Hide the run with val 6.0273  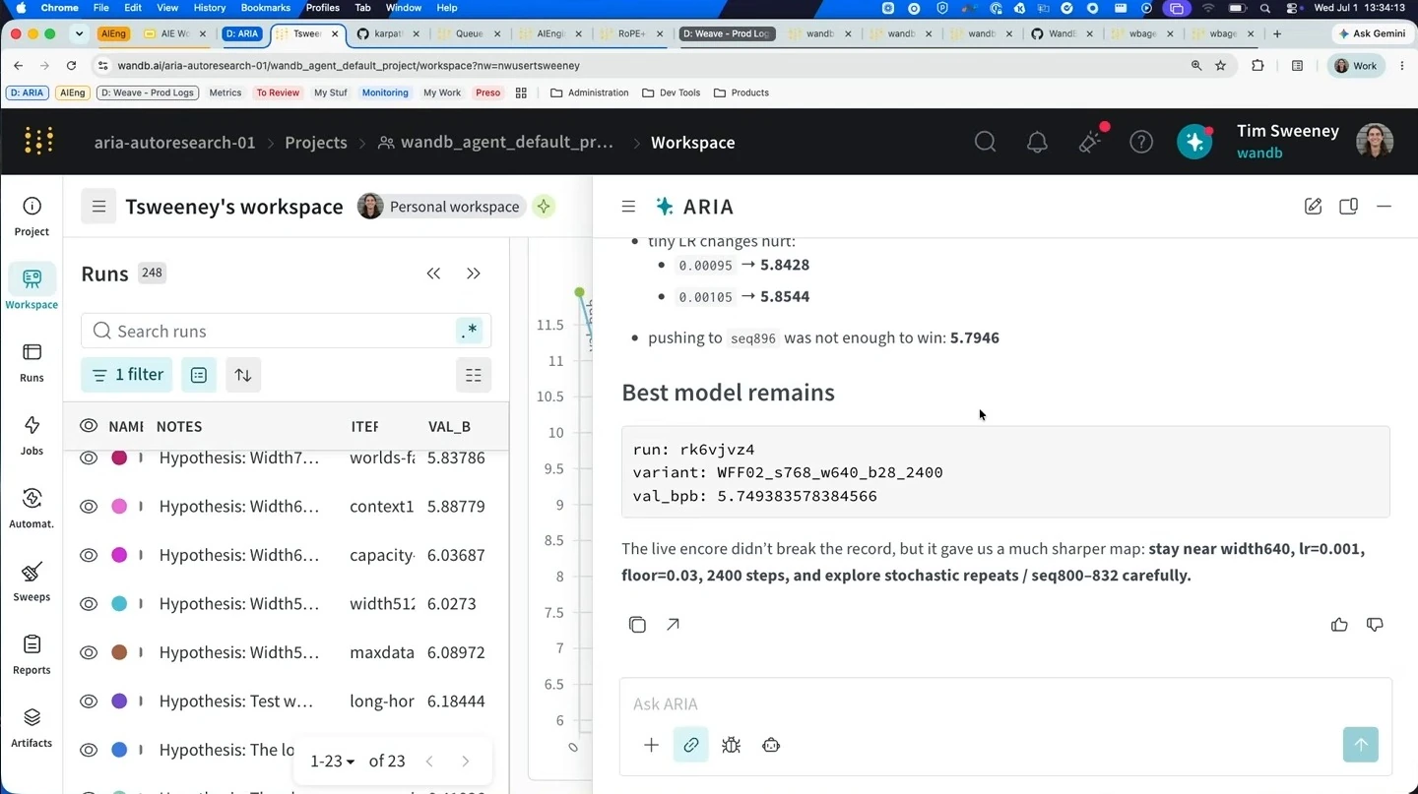coord(89,604)
